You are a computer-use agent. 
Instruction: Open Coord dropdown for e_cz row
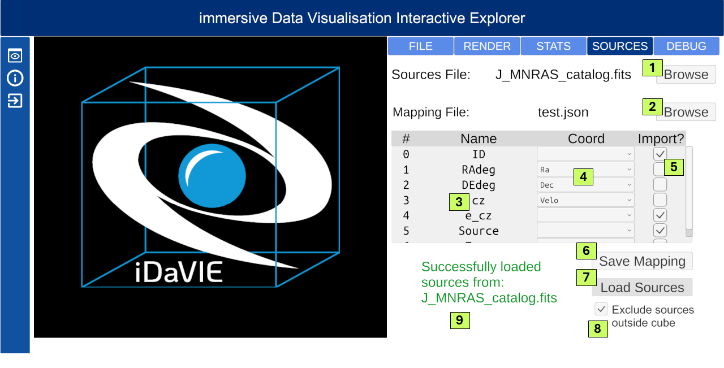pyautogui.click(x=585, y=215)
